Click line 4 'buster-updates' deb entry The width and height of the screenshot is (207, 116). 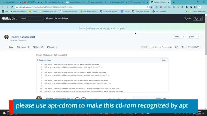click(x=75, y=72)
